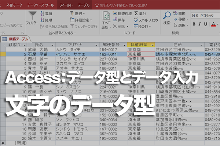Toggle フィルターの実行 filter

click(84, 26)
